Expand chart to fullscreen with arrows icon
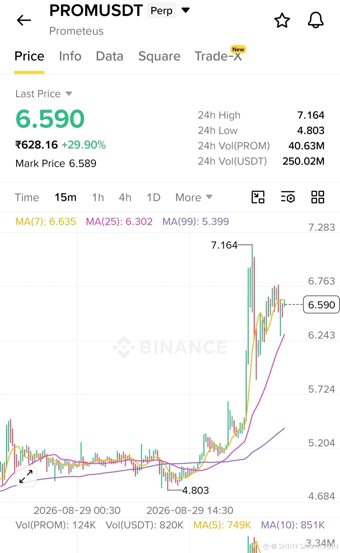The width and height of the screenshot is (340, 553). click(26, 476)
